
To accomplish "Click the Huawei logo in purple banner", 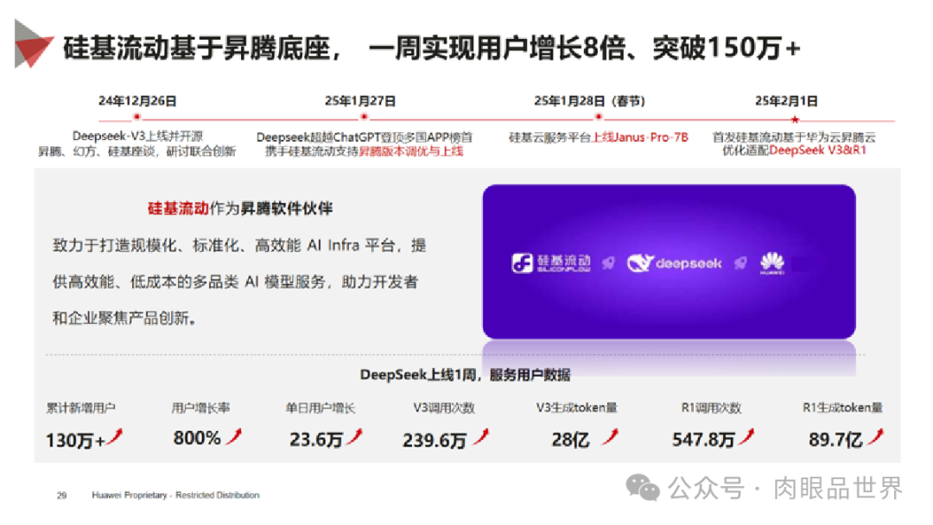I will (772, 262).
